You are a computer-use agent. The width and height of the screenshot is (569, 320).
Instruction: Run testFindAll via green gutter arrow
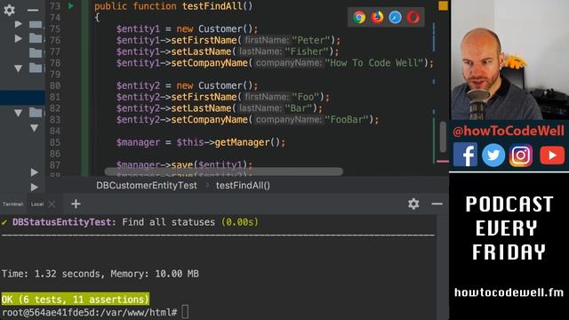[71, 6]
